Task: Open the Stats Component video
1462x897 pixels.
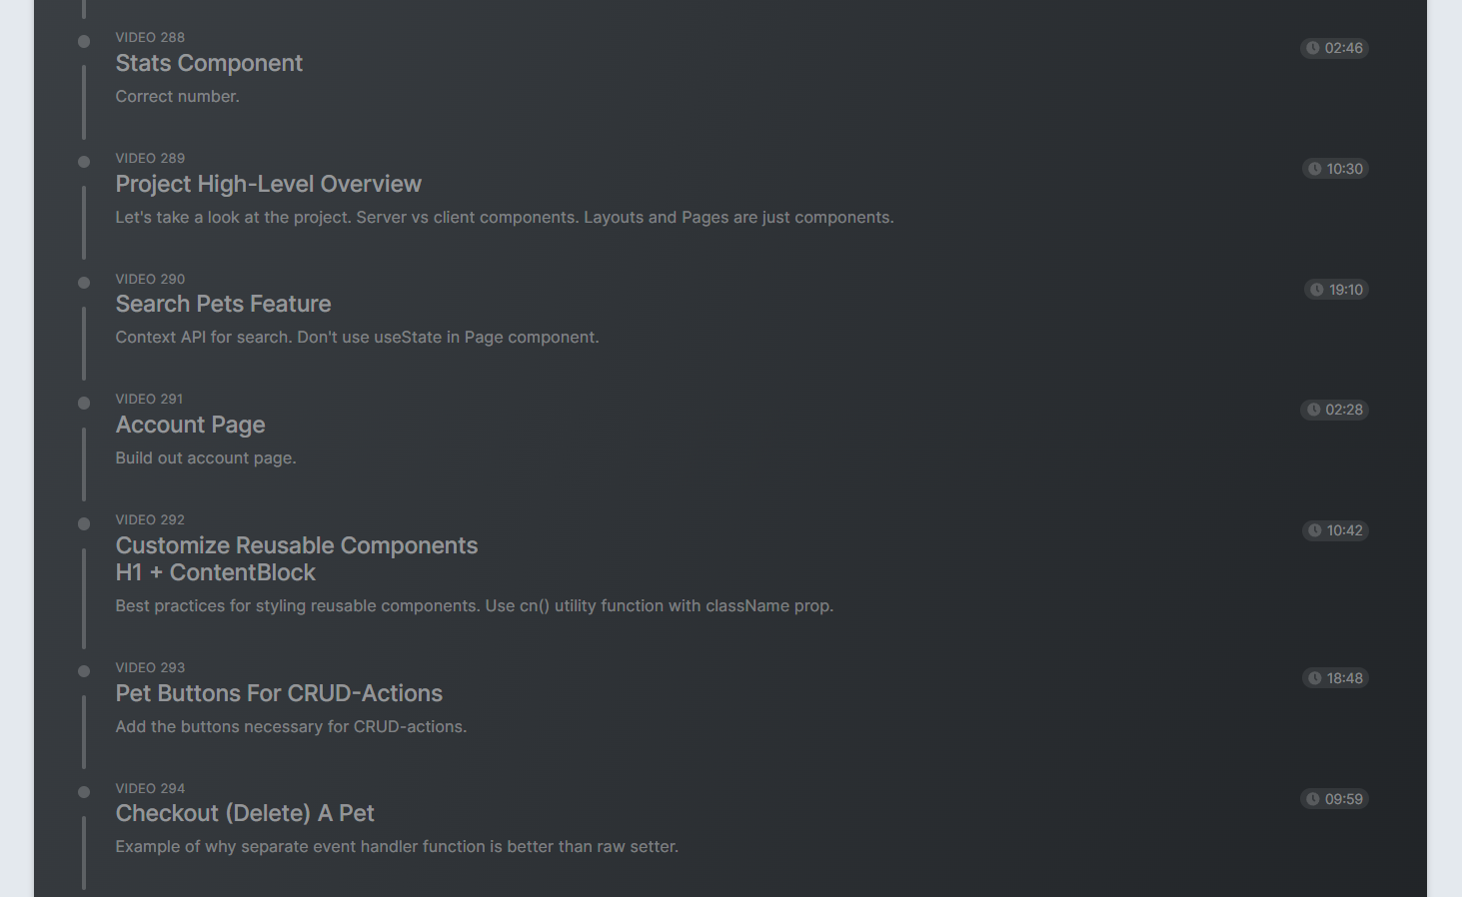Action: 209,63
